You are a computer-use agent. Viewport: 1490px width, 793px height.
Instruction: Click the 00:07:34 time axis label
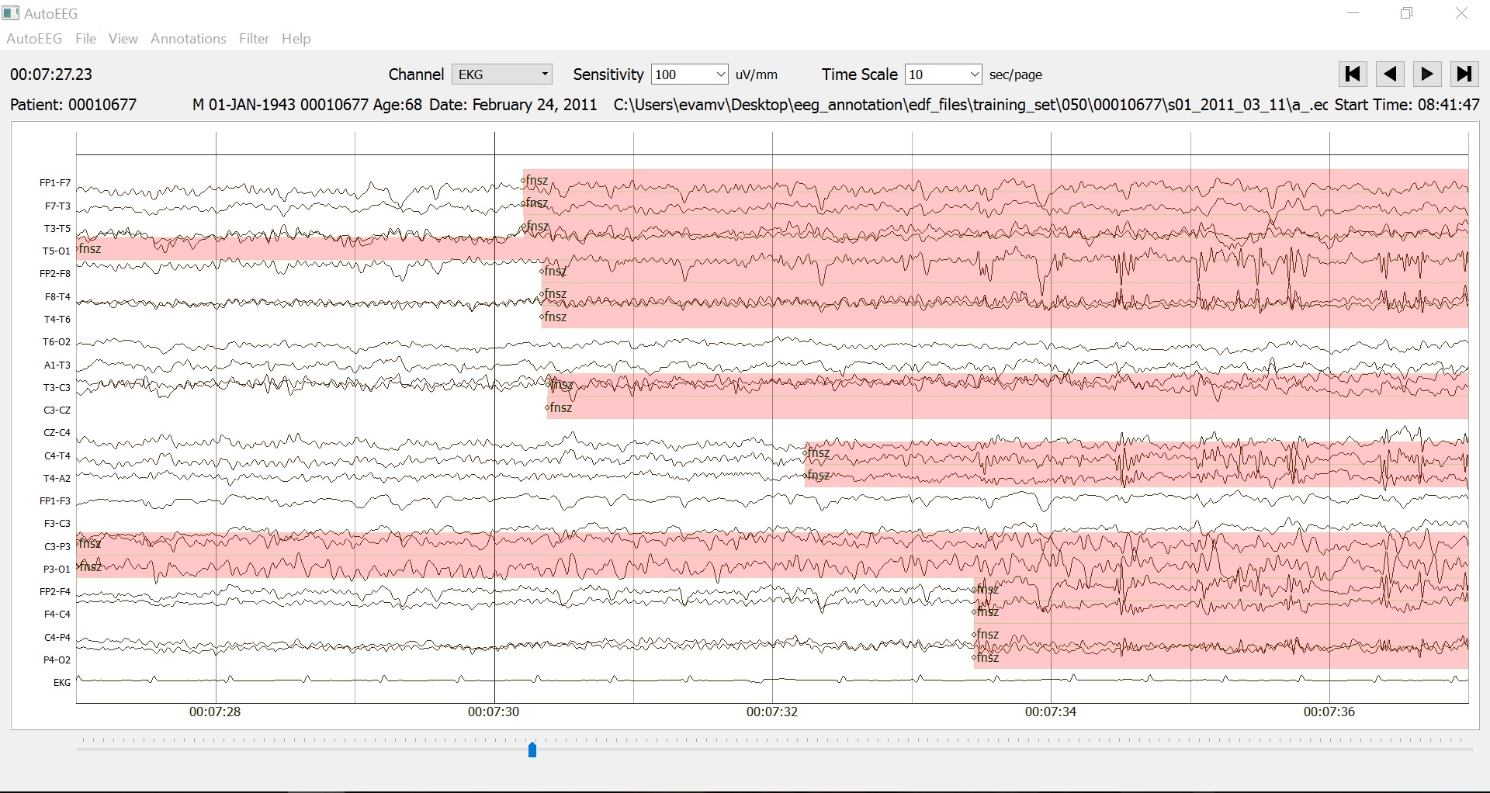[x=1051, y=712]
